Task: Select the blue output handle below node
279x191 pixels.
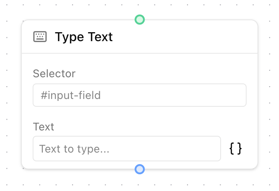Action: (139, 169)
